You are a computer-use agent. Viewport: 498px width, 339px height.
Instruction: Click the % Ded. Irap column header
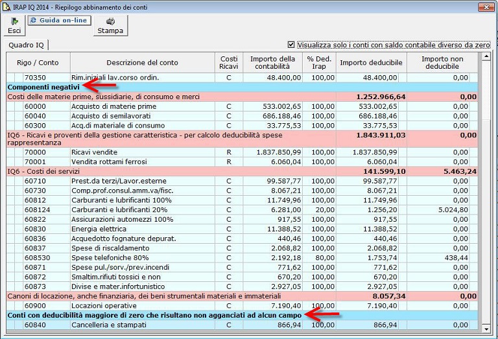[x=319, y=62]
